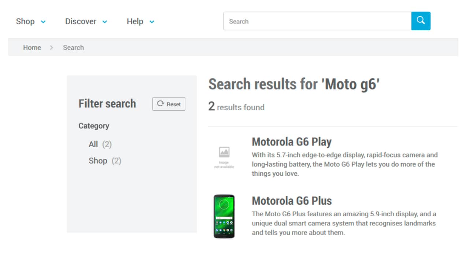469x263 pixels.
Task: Click the '2 results found' text
Action: (x=236, y=107)
